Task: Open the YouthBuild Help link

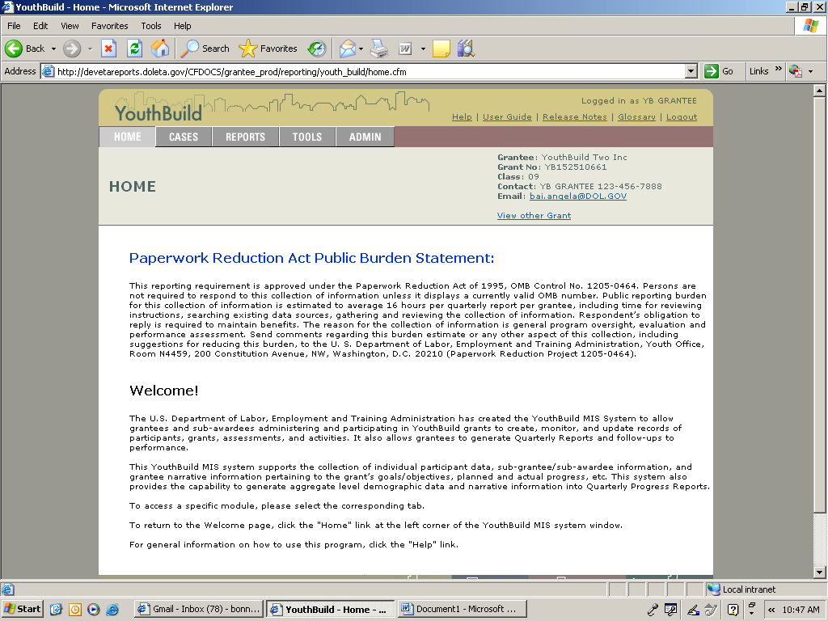Action: point(462,117)
